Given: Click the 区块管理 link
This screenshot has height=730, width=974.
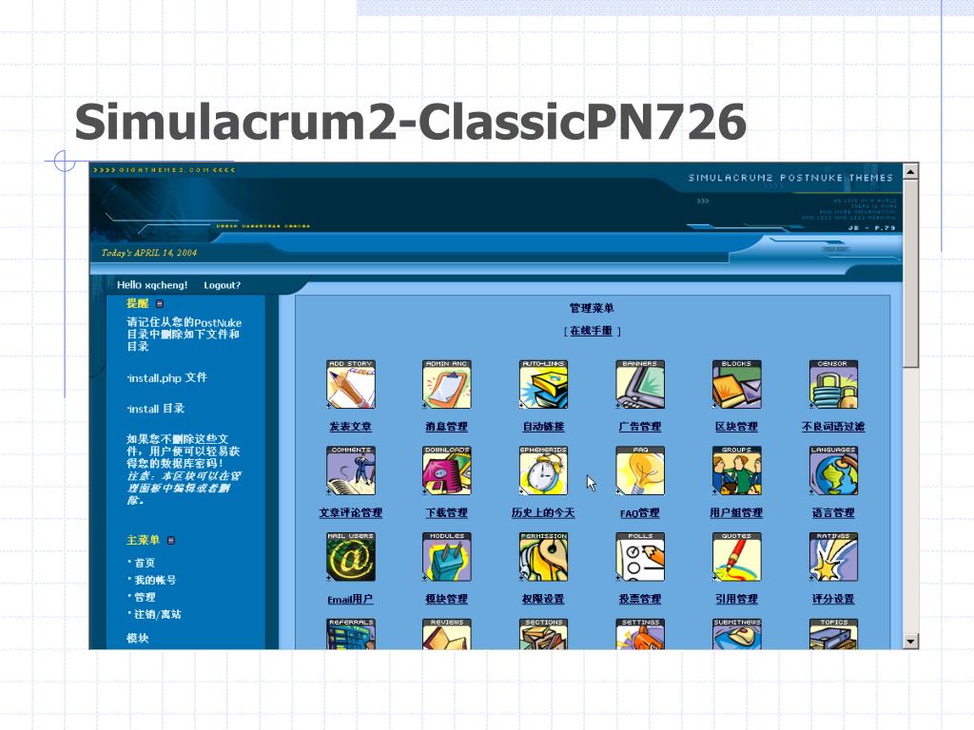Looking at the screenshot, I should coord(737,427).
